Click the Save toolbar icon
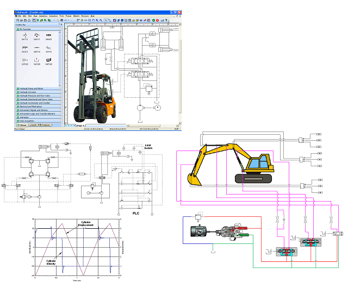348x282 pixels. pyautogui.click(x=24, y=20)
